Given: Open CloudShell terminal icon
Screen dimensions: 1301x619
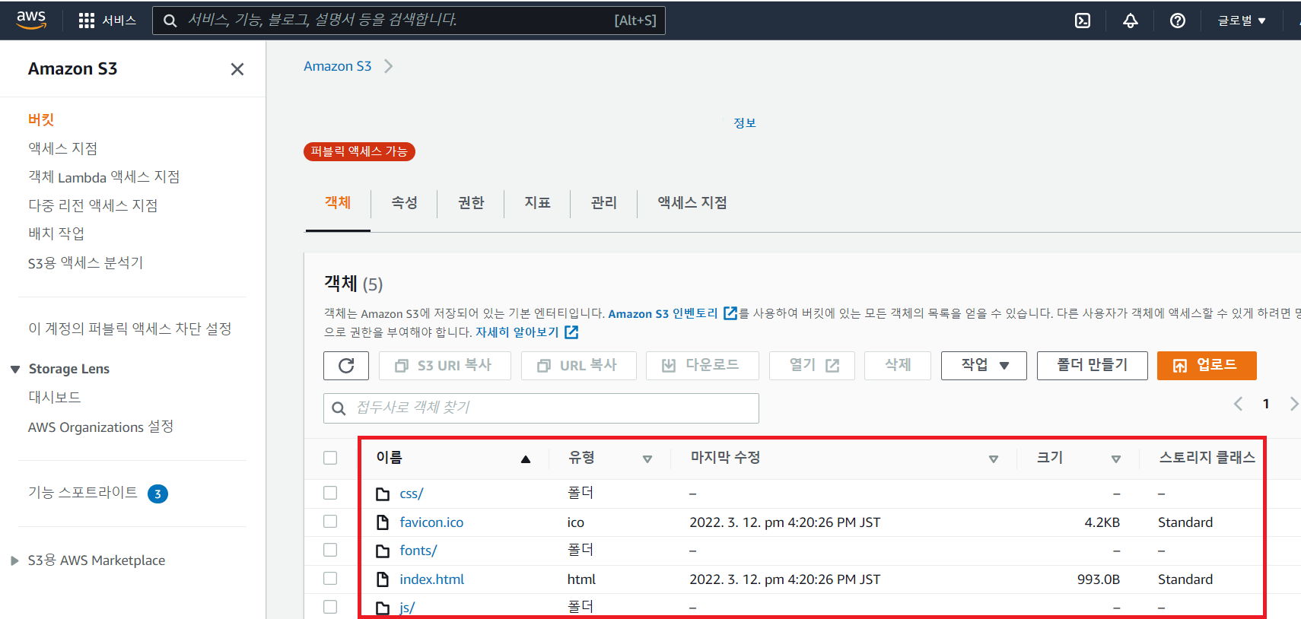Looking at the screenshot, I should coord(1083,21).
